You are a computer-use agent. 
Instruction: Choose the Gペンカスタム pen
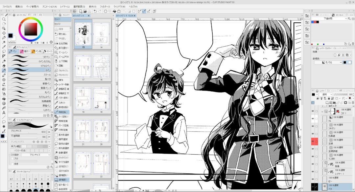[30, 61]
